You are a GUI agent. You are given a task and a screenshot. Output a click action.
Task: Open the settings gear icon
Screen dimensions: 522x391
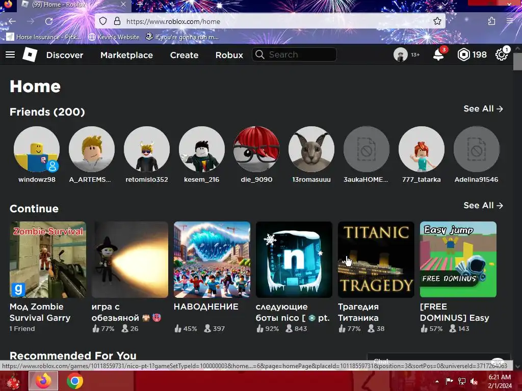[x=502, y=55]
